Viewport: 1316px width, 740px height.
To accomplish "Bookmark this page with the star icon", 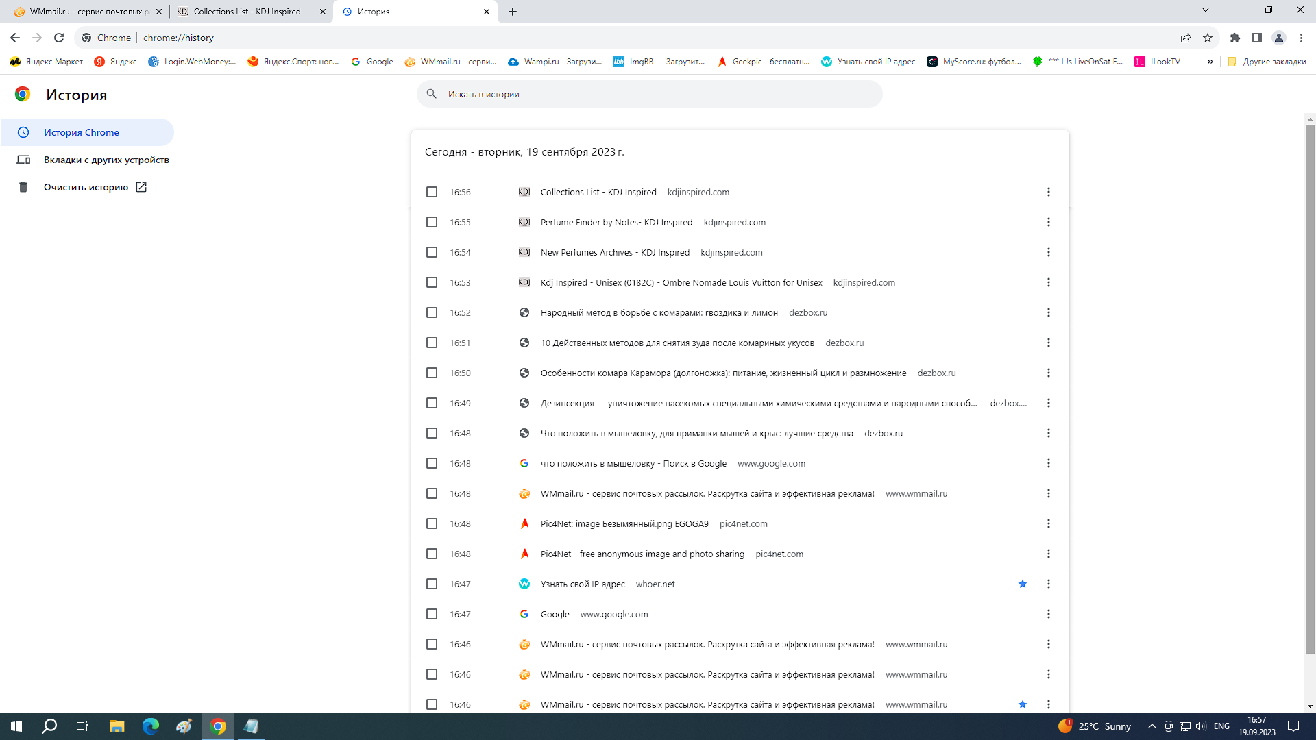I will click(1208, 38).
